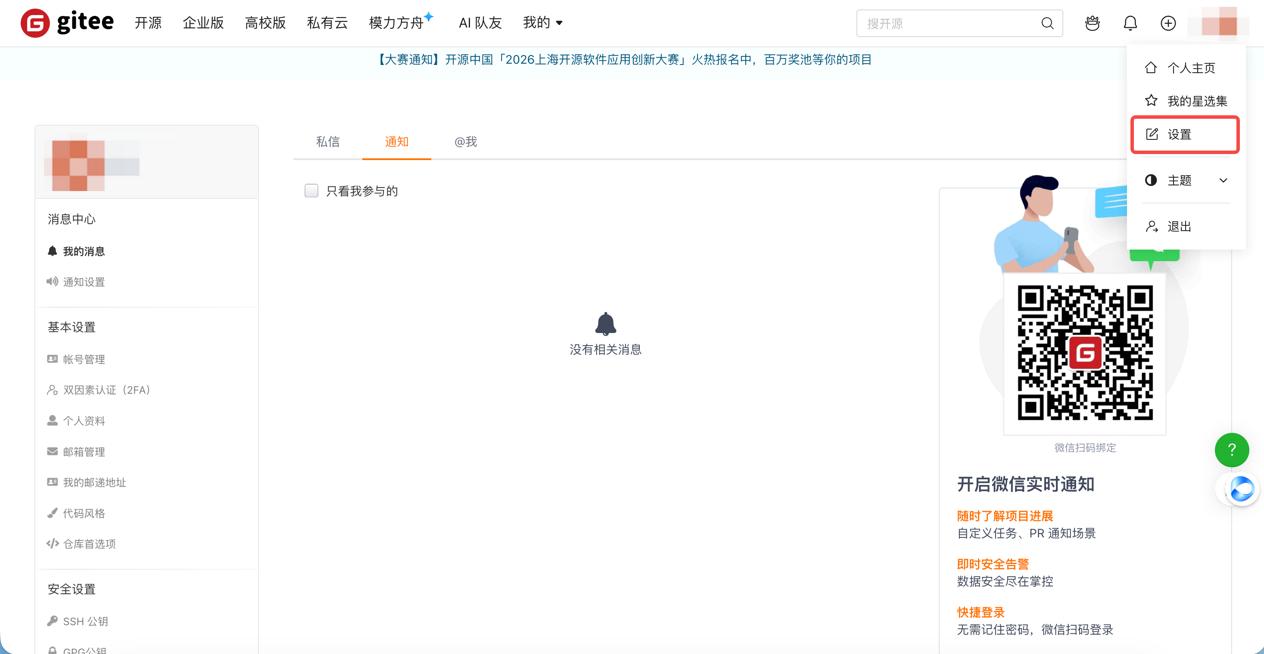Screen dimensions: 1264x654
Task: Click the key icon beside SSH 公钥
Action: tap(52, 621)
